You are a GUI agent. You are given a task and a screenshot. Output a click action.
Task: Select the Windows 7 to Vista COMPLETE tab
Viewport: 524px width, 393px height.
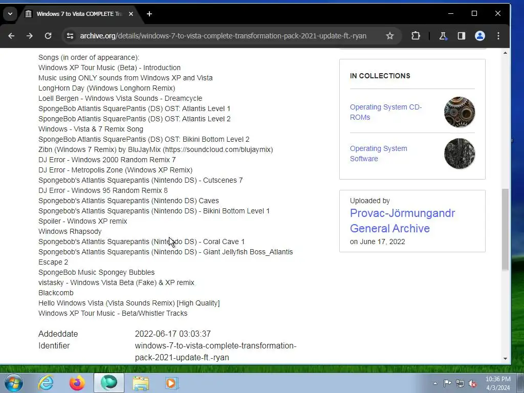(79, 14)
